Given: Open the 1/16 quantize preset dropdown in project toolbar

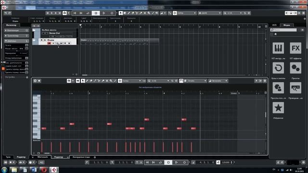Looking at the screenshot, I should click(233, 13).
